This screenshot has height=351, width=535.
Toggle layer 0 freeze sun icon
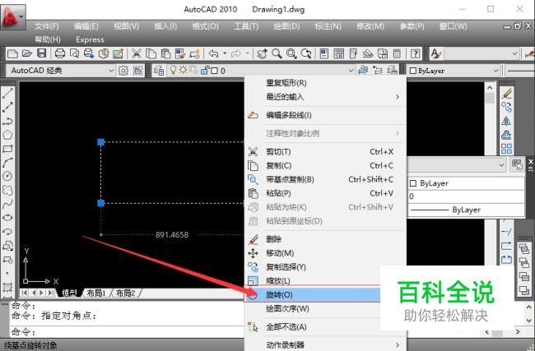(184, 70)
